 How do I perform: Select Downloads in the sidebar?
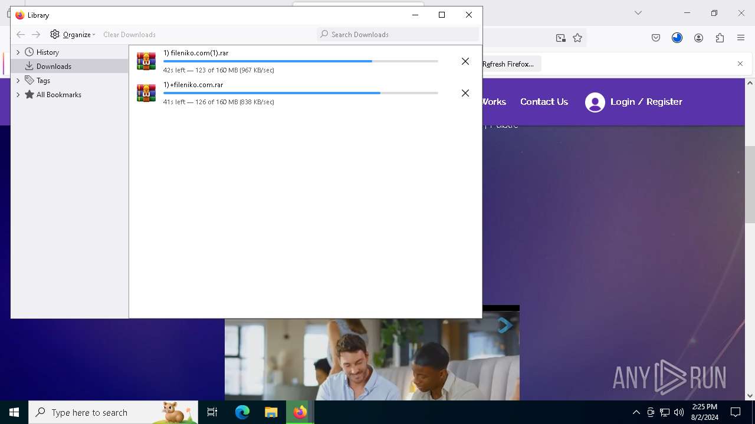pyautogui.click(x=54, y=66)
